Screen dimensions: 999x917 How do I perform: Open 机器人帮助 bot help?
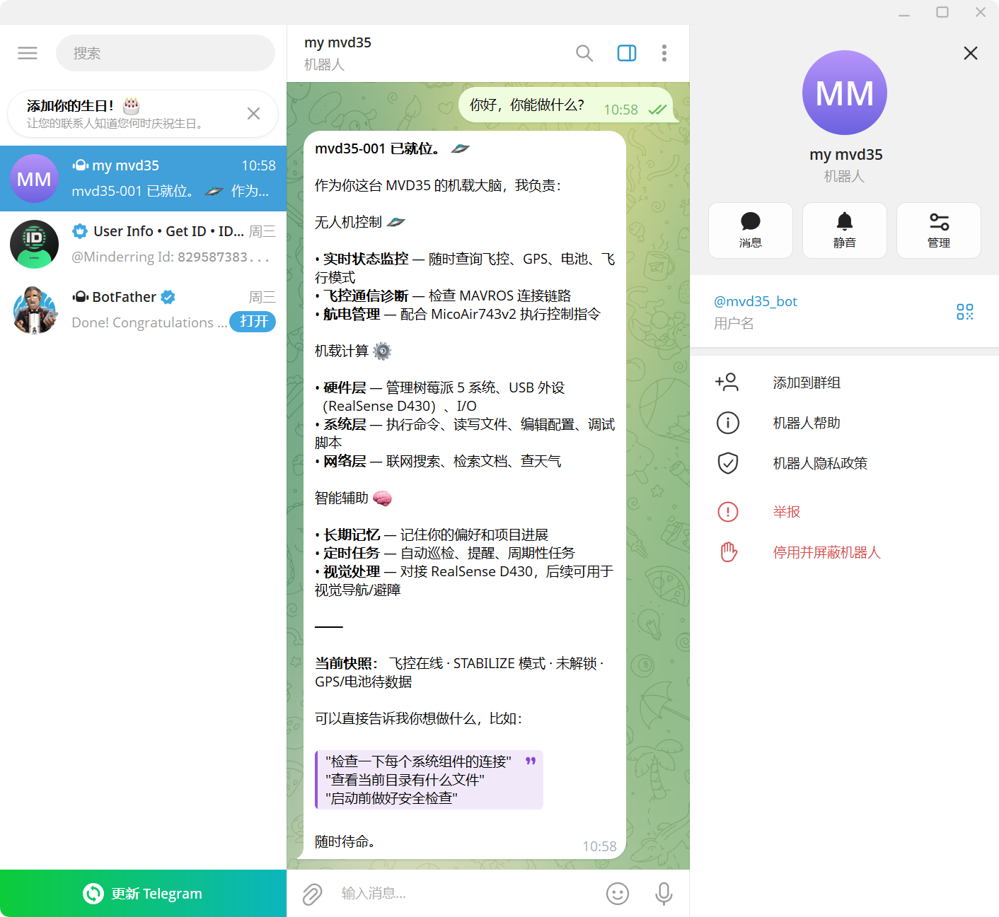pos(844,423)
